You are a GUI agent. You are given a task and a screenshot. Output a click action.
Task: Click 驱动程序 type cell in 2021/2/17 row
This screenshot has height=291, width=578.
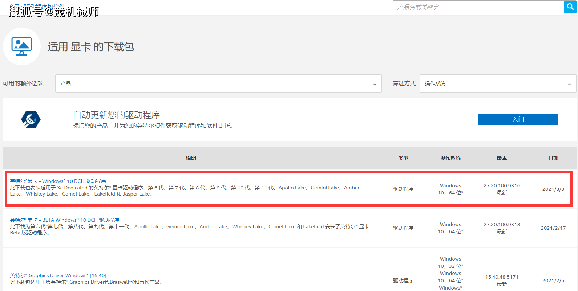pyautogui.click(x=403, y=228)
